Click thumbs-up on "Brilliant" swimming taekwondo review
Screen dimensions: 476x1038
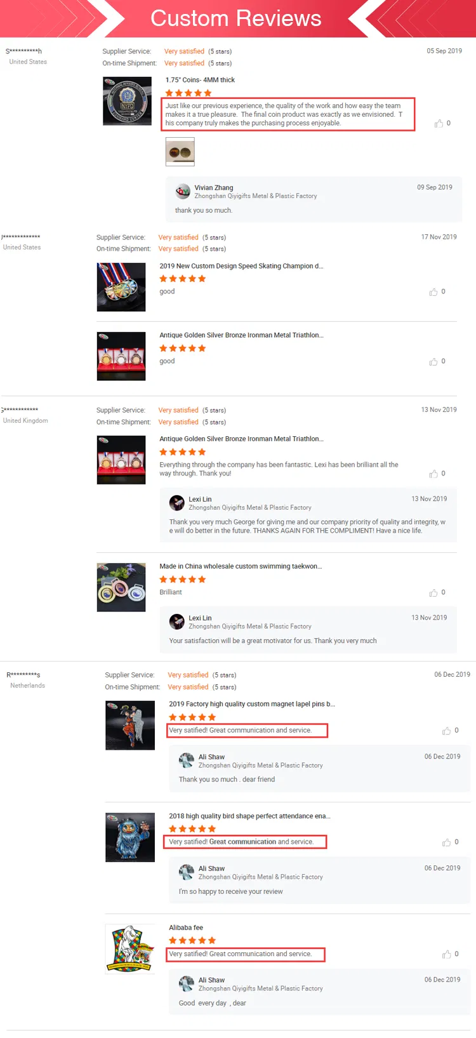tap(433, 593)
